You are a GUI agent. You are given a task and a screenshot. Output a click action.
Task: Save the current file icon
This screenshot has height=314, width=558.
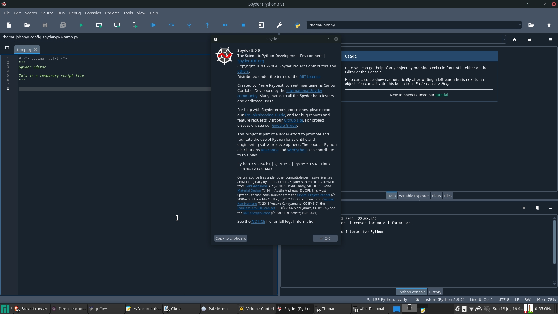coord(45,25)
